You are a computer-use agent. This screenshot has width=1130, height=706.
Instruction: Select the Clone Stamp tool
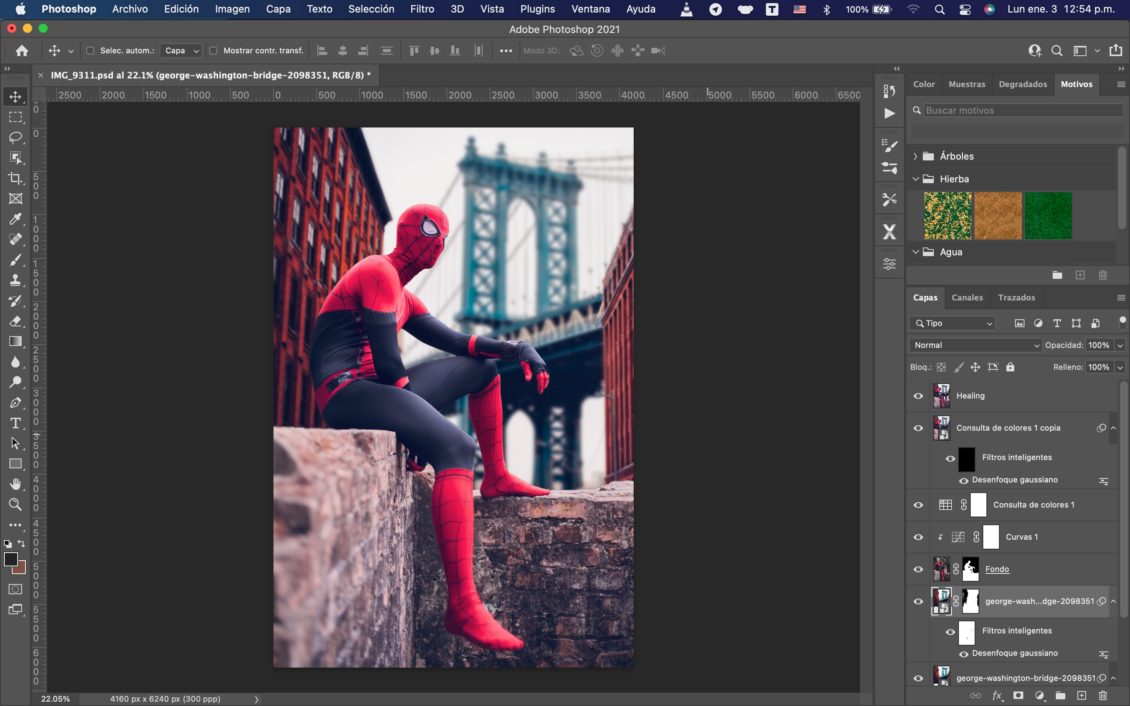[x=15, y=280]
